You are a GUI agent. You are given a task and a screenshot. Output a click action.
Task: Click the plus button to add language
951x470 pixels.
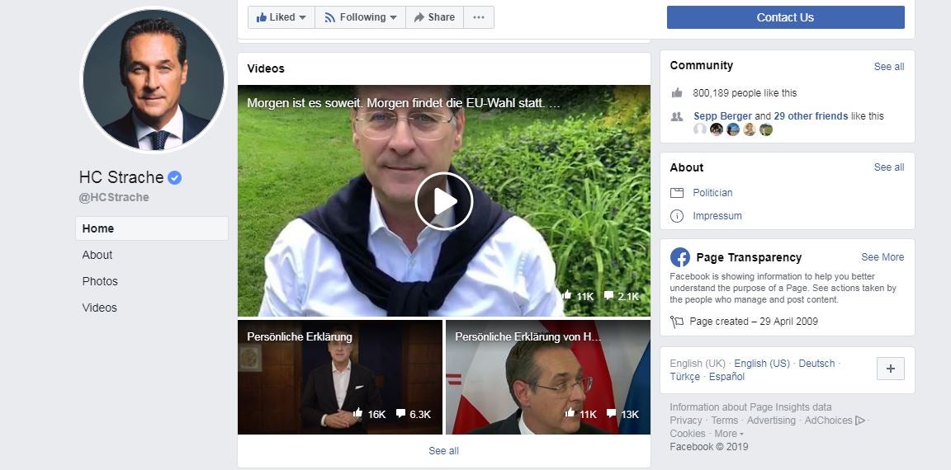891,369
